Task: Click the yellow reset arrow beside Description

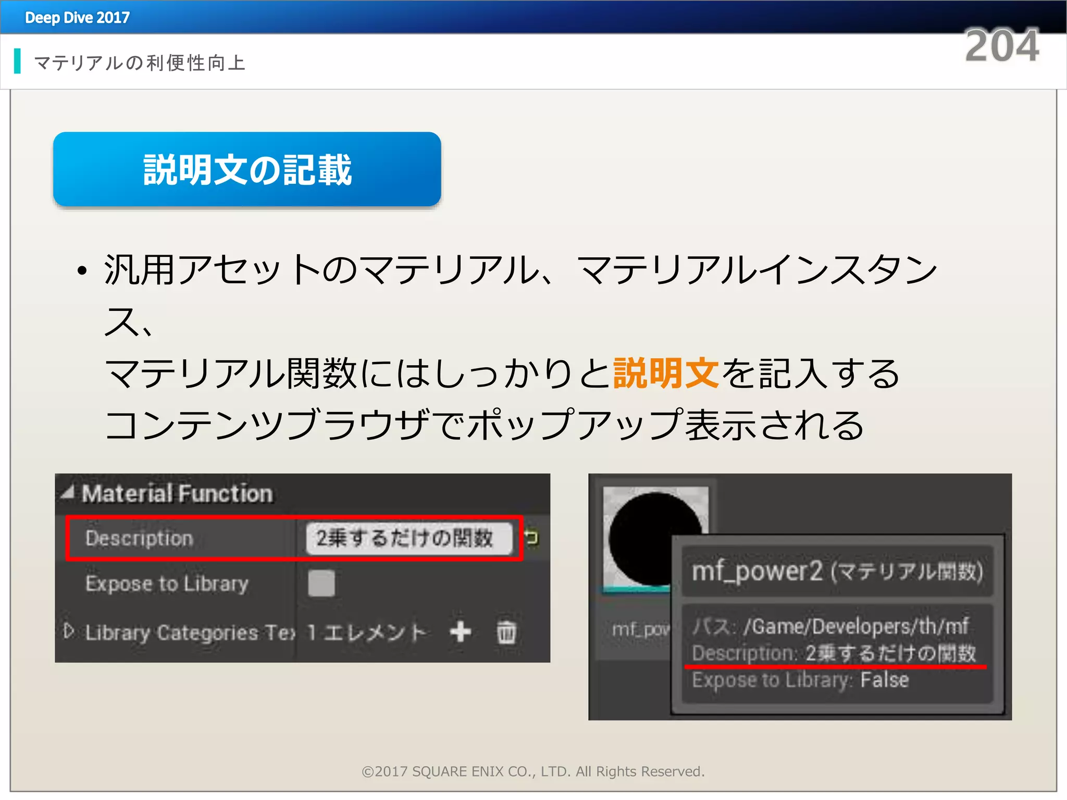Action: 531,537
